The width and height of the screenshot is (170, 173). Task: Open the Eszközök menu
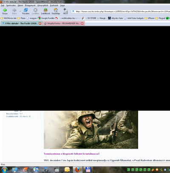point(54,6)
